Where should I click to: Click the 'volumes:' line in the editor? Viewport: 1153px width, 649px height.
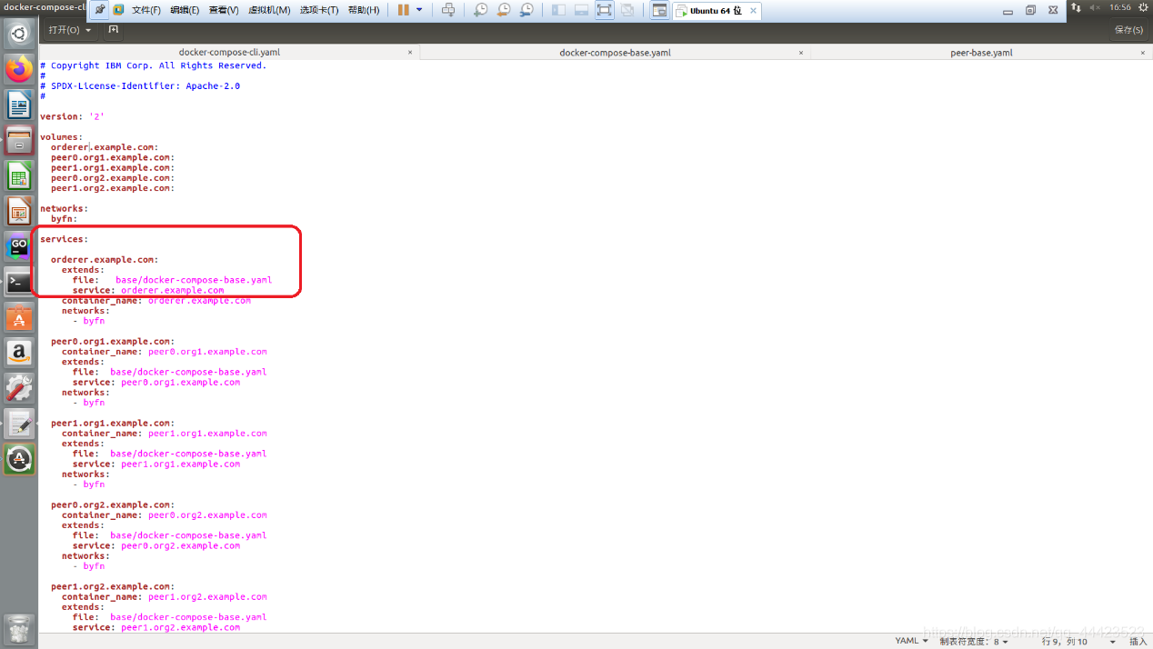point(61,137)
